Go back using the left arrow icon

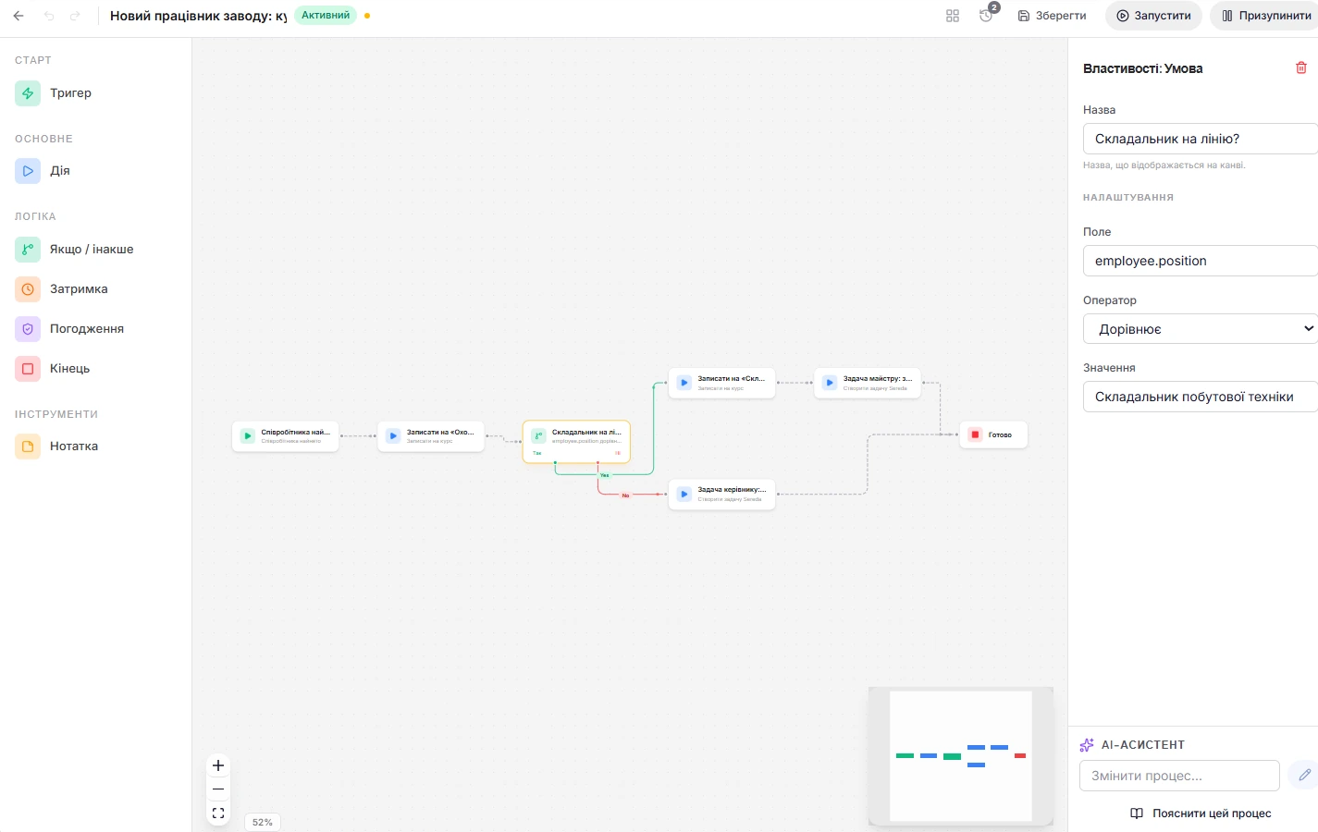[18, 16]
